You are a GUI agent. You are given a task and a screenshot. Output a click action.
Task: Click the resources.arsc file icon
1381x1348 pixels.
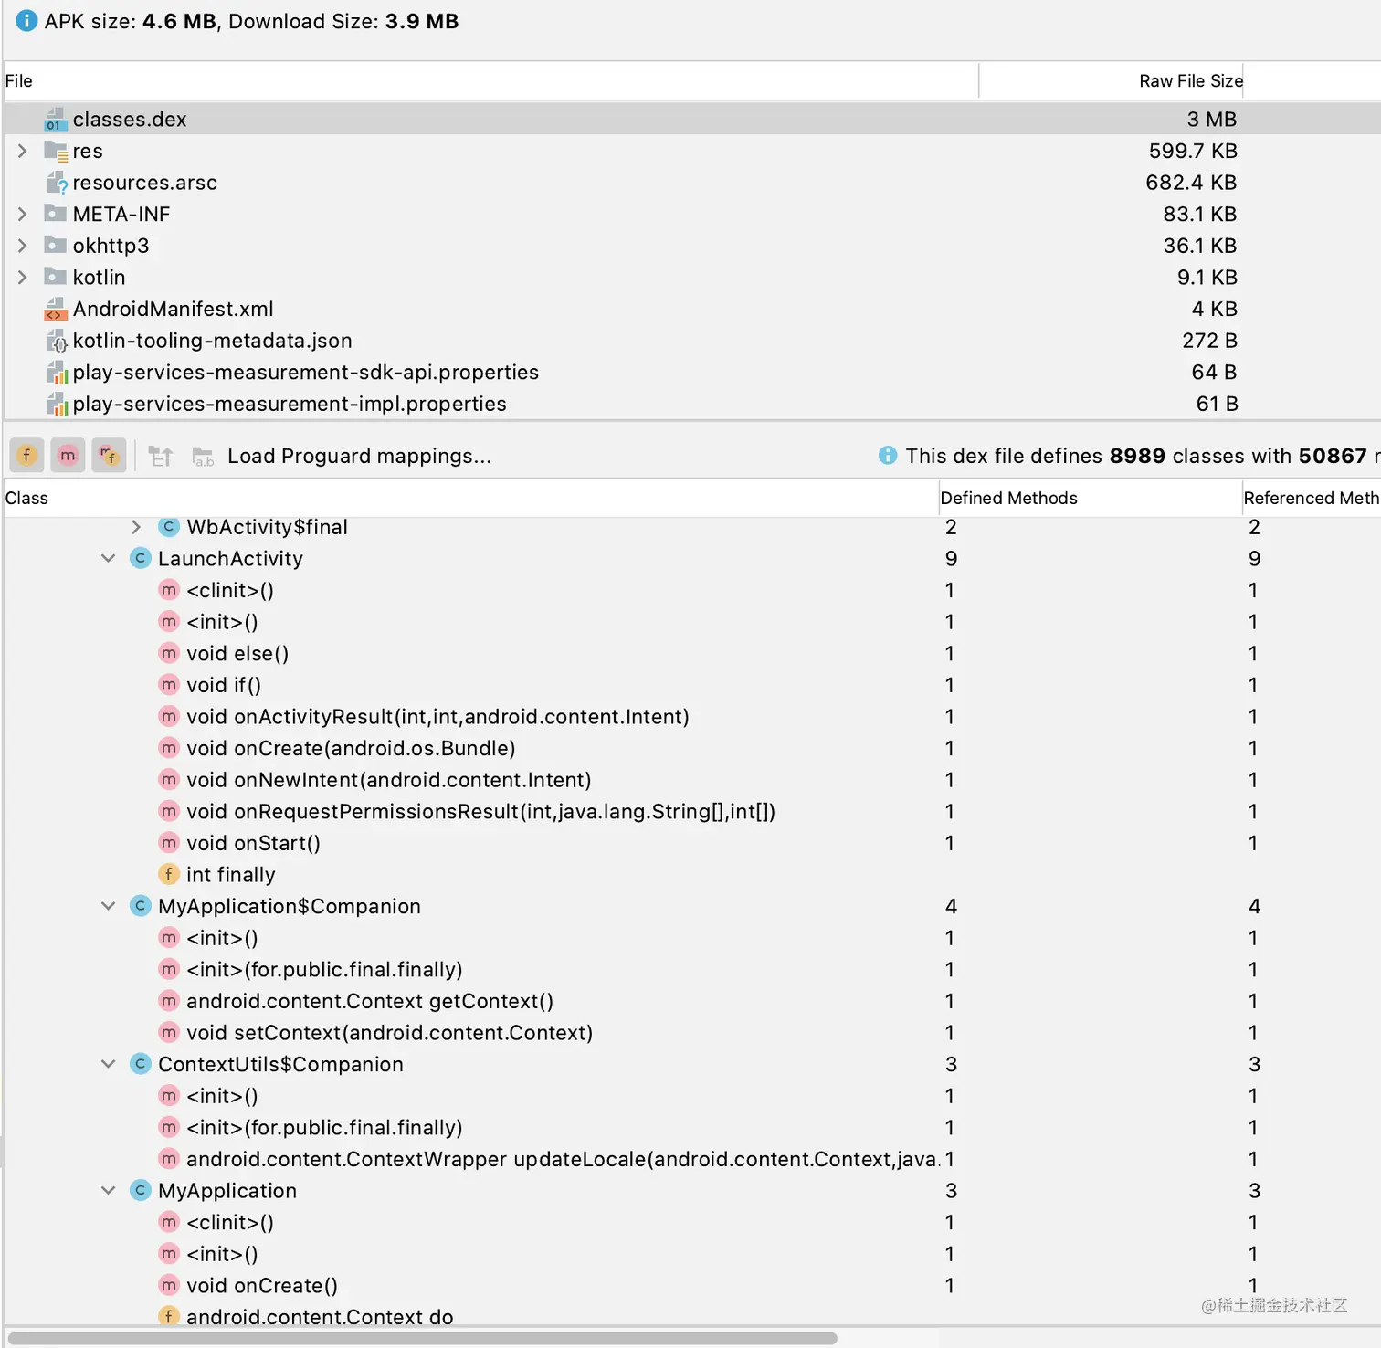click(56, 183)
